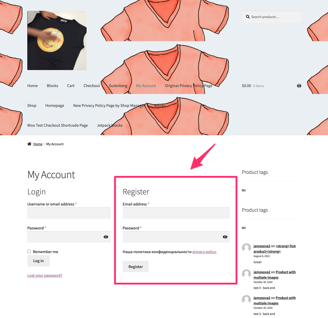Navigate to the Gutenberg page

[118, 85]
